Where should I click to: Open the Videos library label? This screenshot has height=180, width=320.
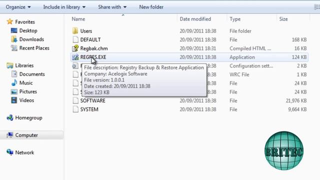tap(26, 100)
